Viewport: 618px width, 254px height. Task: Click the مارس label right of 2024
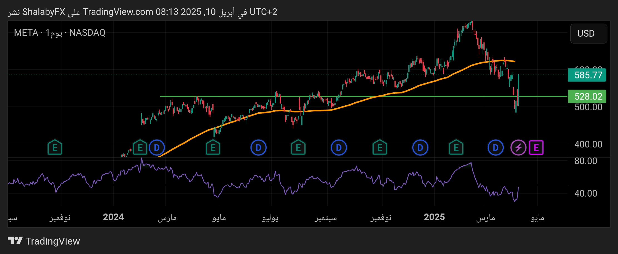click(167, 218)
